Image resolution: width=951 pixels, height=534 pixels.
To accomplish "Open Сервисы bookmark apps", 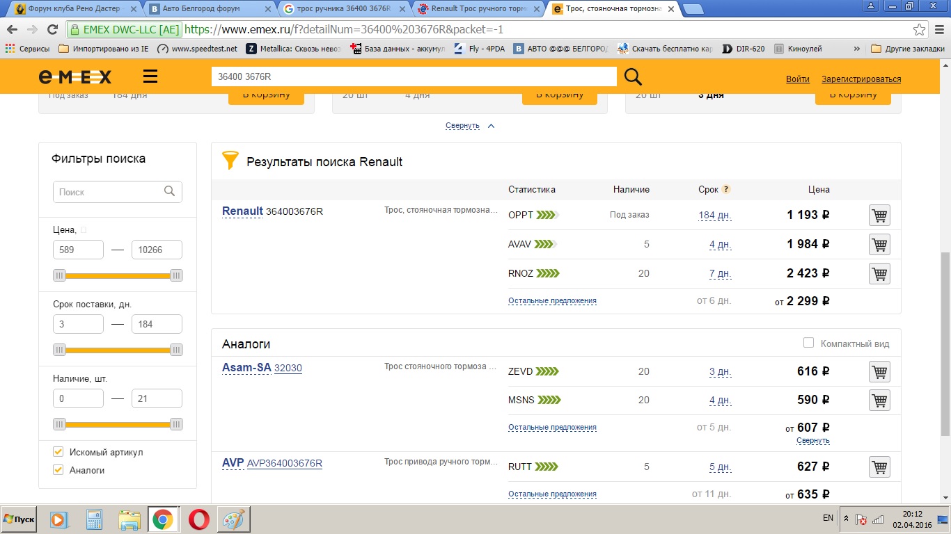I will tap(28, 49).
